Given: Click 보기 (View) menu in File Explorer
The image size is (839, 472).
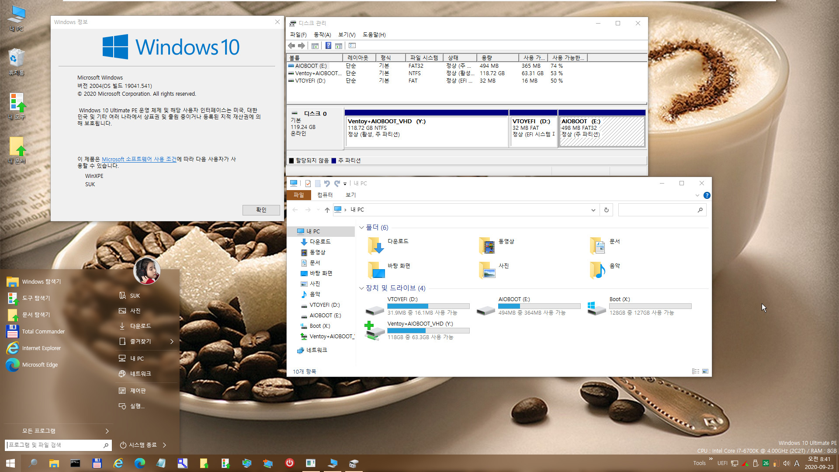Looking at the screenshot, I should click(351, 195).
